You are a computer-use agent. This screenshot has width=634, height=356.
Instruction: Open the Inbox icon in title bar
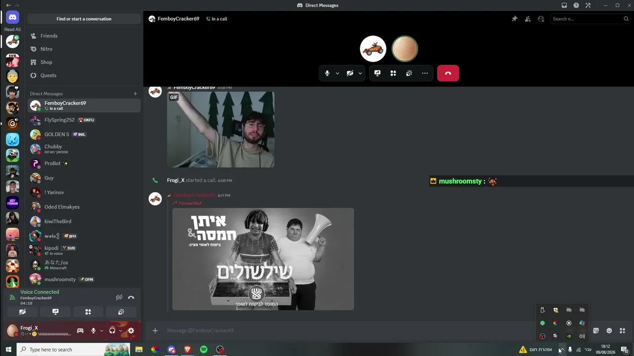(x=564, y=5)
